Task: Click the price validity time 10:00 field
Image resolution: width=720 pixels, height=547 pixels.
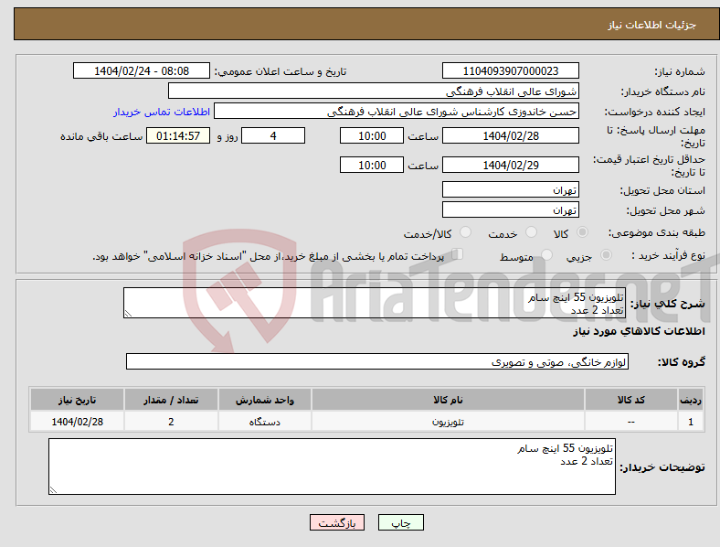Action: (x=372, y=165)
